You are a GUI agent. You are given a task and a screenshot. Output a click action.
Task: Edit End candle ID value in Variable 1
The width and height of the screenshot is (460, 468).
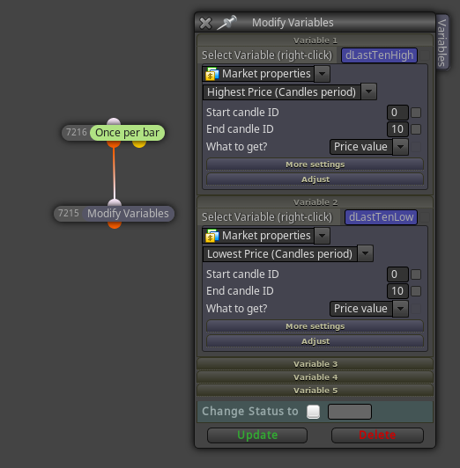[397, 129]
